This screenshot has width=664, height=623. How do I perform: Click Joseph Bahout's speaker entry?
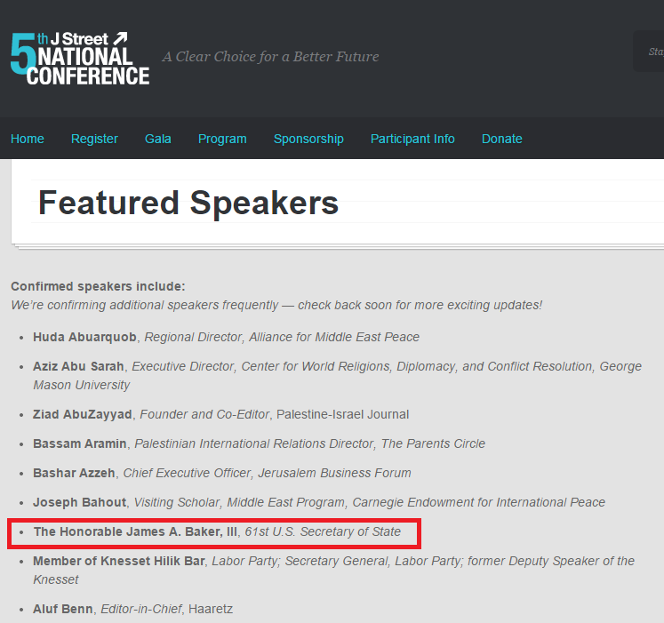(x=80, y=502)
